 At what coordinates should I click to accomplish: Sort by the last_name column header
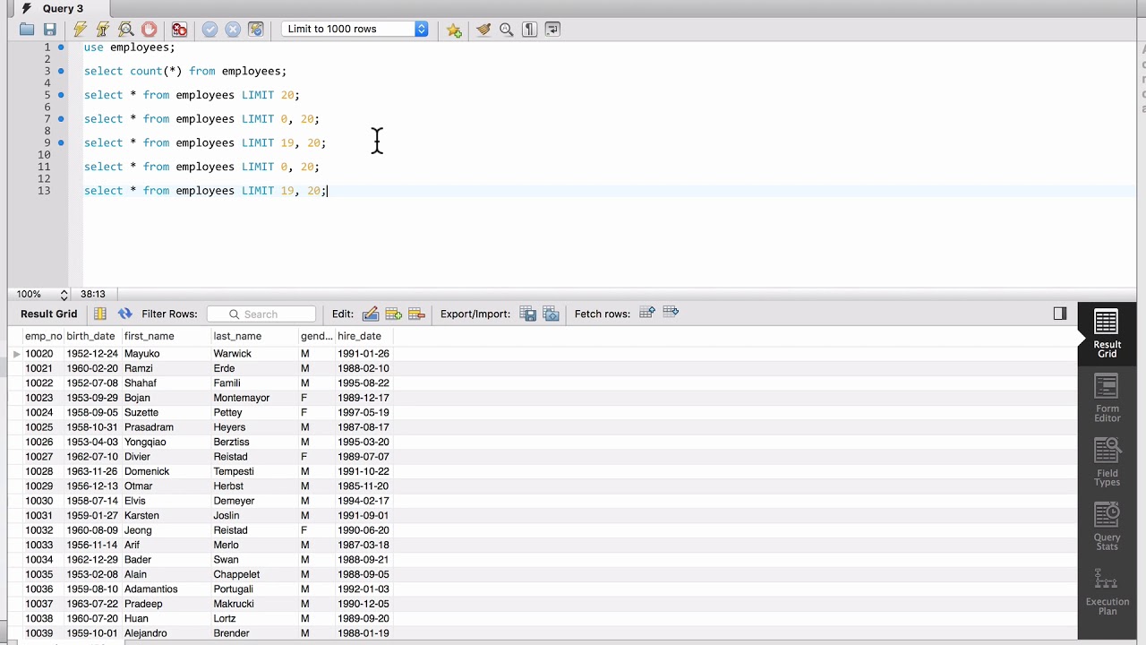tap(255, 336)
